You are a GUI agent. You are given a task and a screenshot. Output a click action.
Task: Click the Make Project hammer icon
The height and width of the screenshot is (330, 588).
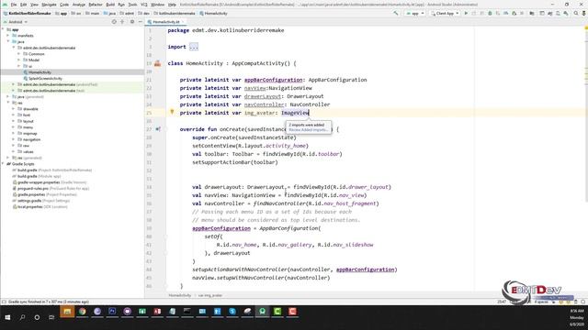pos(396,13)
